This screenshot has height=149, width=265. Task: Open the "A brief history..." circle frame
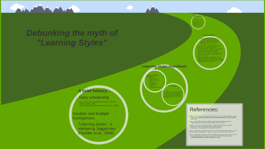[99, 115]
